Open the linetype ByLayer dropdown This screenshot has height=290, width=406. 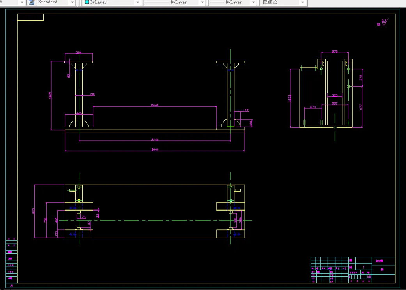point(202,2)
